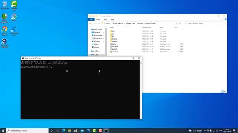Open the Google Chrome desktop shortcut

5,31
